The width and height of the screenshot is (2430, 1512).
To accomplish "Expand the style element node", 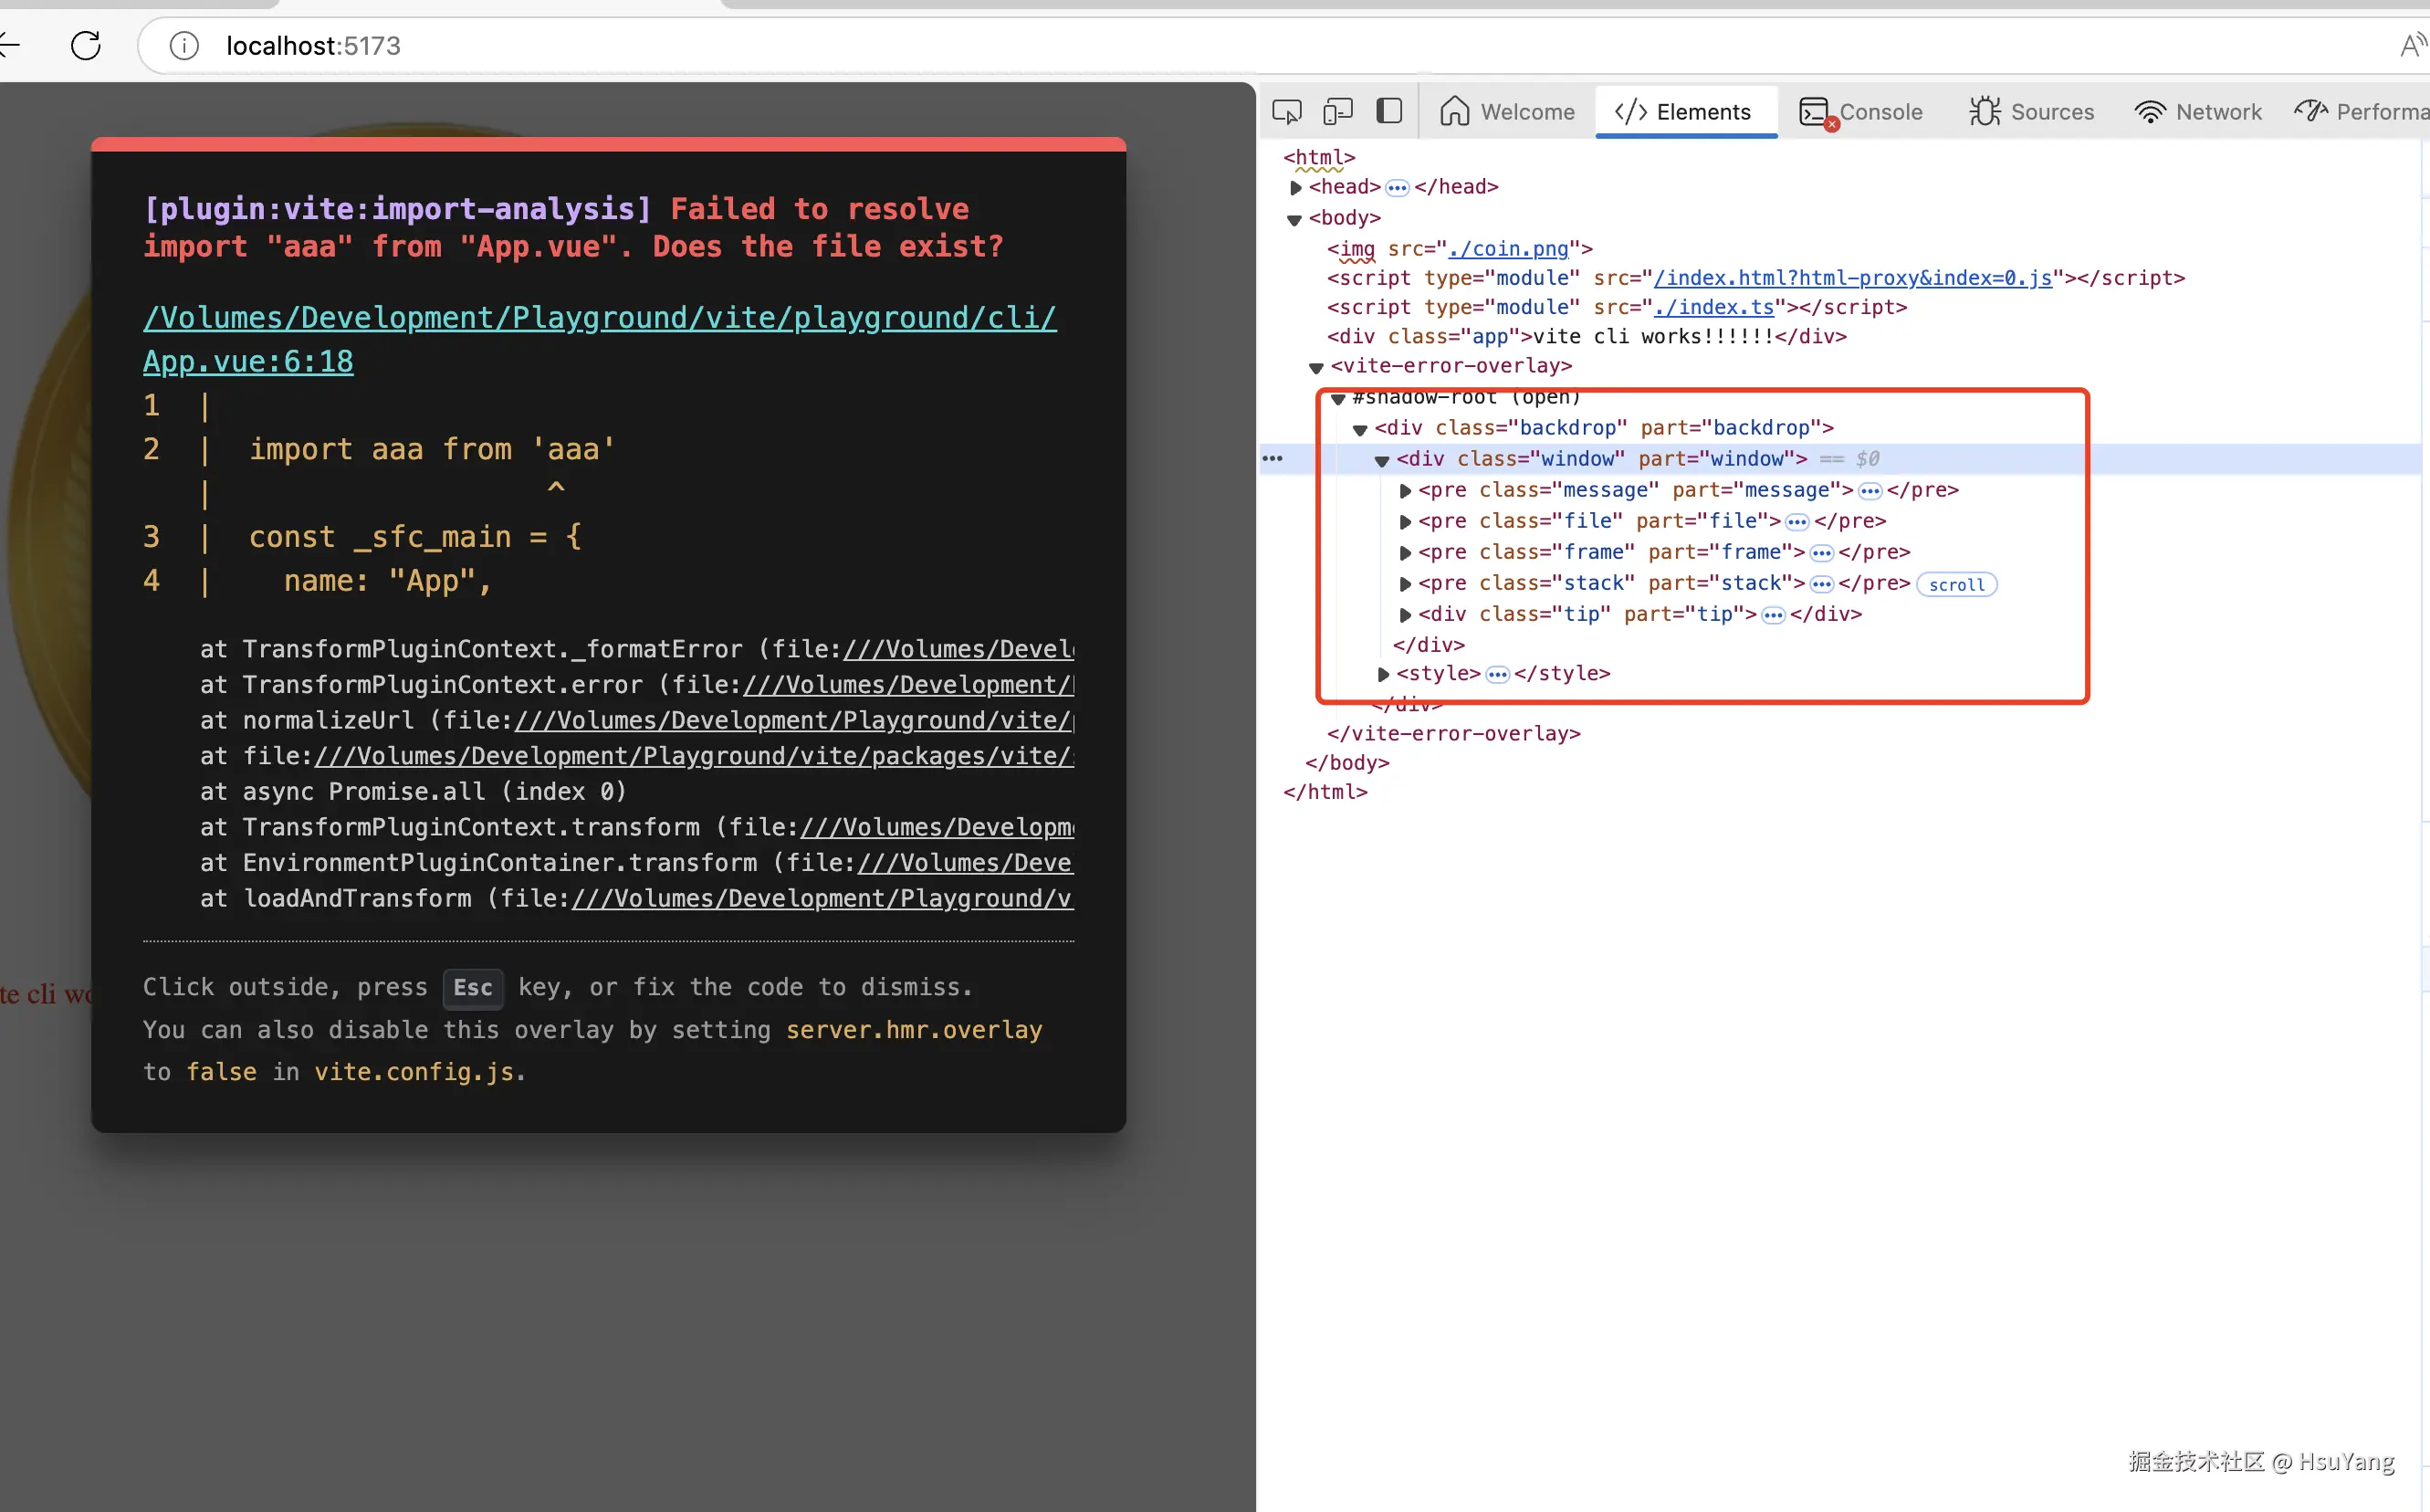I will pyautogui.click(x=1384, y=674).
